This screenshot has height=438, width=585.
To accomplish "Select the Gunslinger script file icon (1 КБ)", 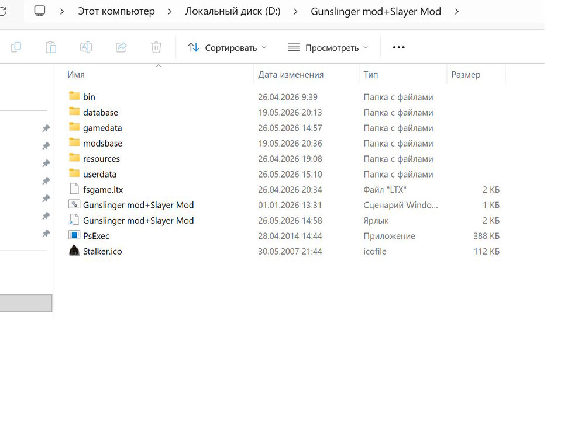I will tap(74, 204).
